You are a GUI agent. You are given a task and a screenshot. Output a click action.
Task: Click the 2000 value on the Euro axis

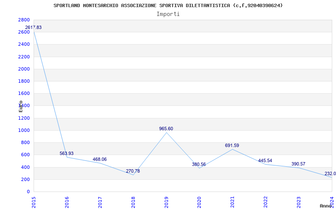point(24,69)
